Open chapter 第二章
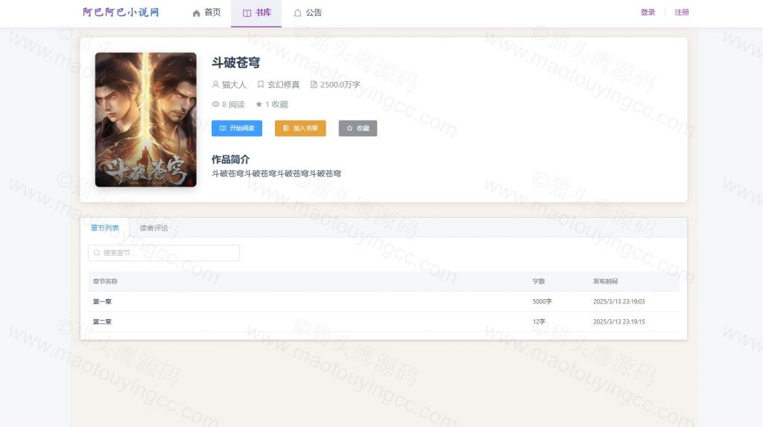763x427 pixels. coord(102,321)
